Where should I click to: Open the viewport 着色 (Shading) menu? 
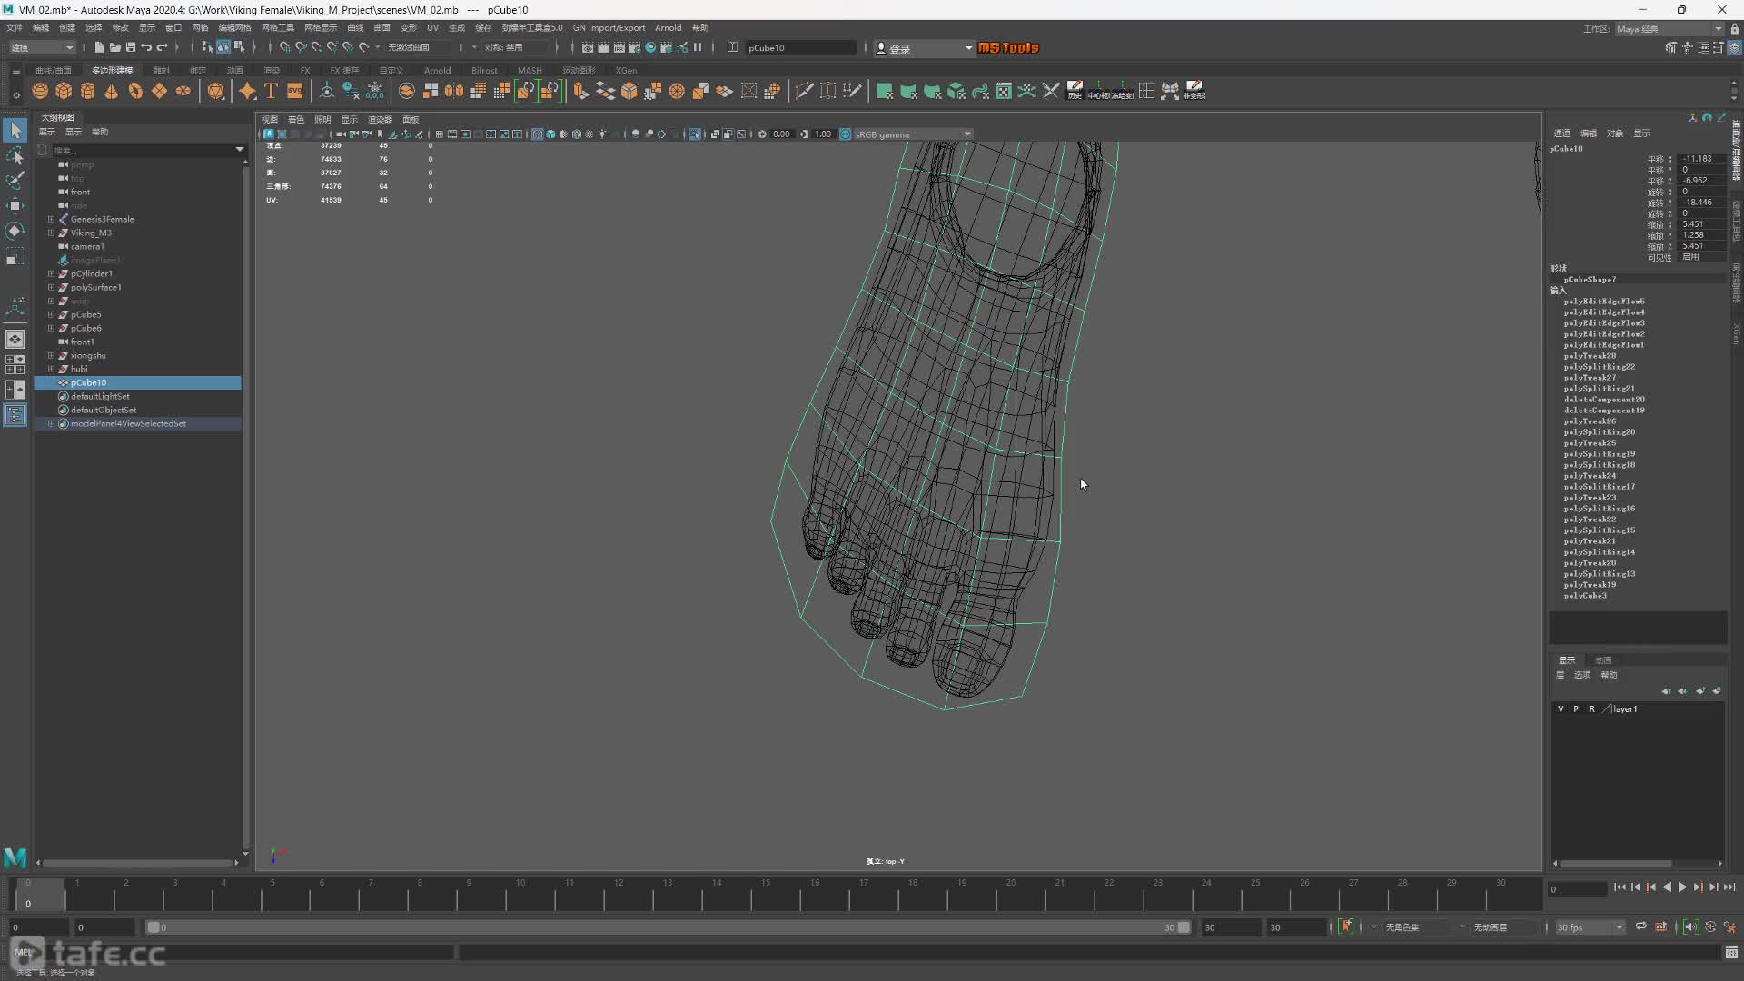(x=296, y=119)
